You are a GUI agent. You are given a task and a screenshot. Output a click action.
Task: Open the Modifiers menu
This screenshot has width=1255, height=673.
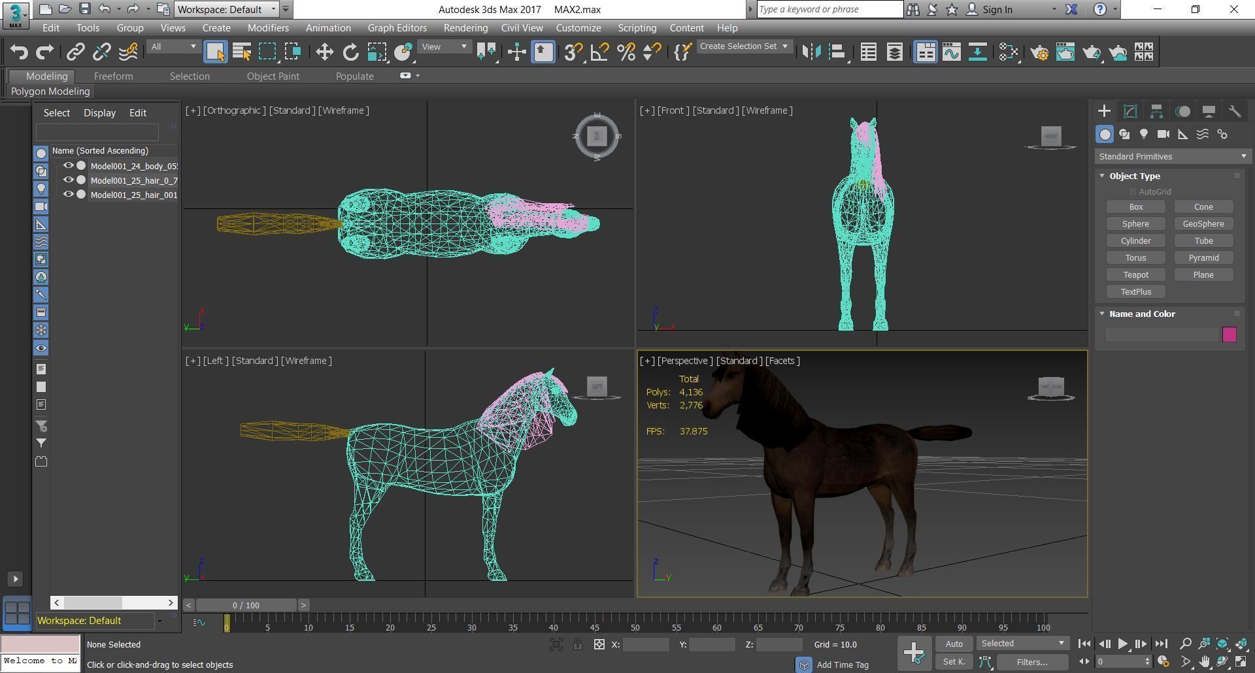268,28
